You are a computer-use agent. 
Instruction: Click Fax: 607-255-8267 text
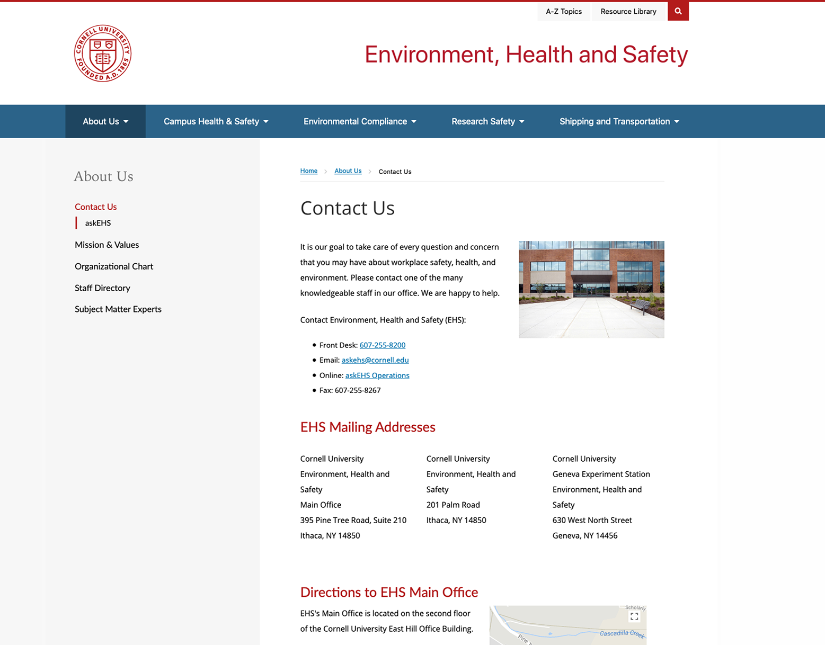point(350,390)
